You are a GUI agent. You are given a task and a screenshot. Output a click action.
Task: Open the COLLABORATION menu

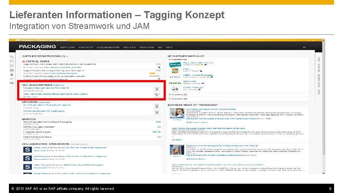pos(108,48)
